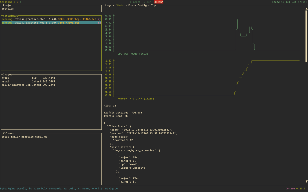
Task: Select tmux window 1:react
Action: [135, 2]
